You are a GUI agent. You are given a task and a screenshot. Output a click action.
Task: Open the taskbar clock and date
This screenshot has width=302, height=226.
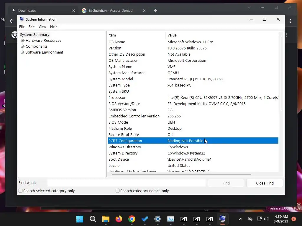(x=281, y=219)
